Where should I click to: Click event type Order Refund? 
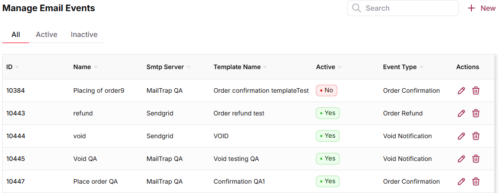point(403,113)
